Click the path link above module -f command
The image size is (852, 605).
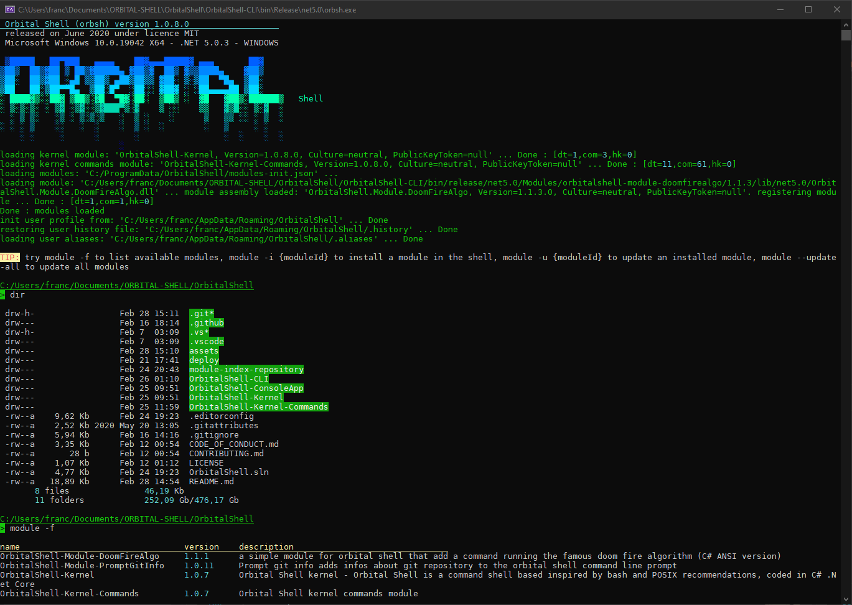127,518
